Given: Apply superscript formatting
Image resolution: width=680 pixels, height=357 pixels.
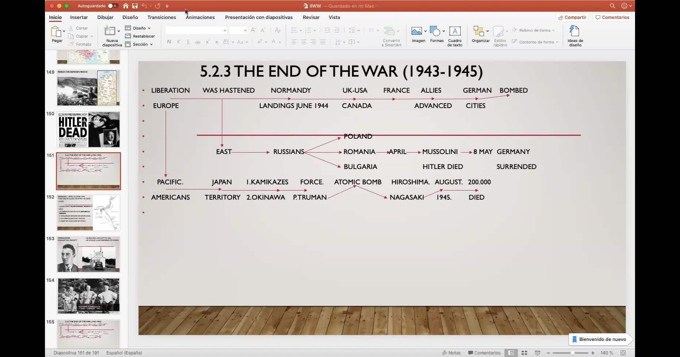Looking at the screenshot, I should [x=207, y=42].
